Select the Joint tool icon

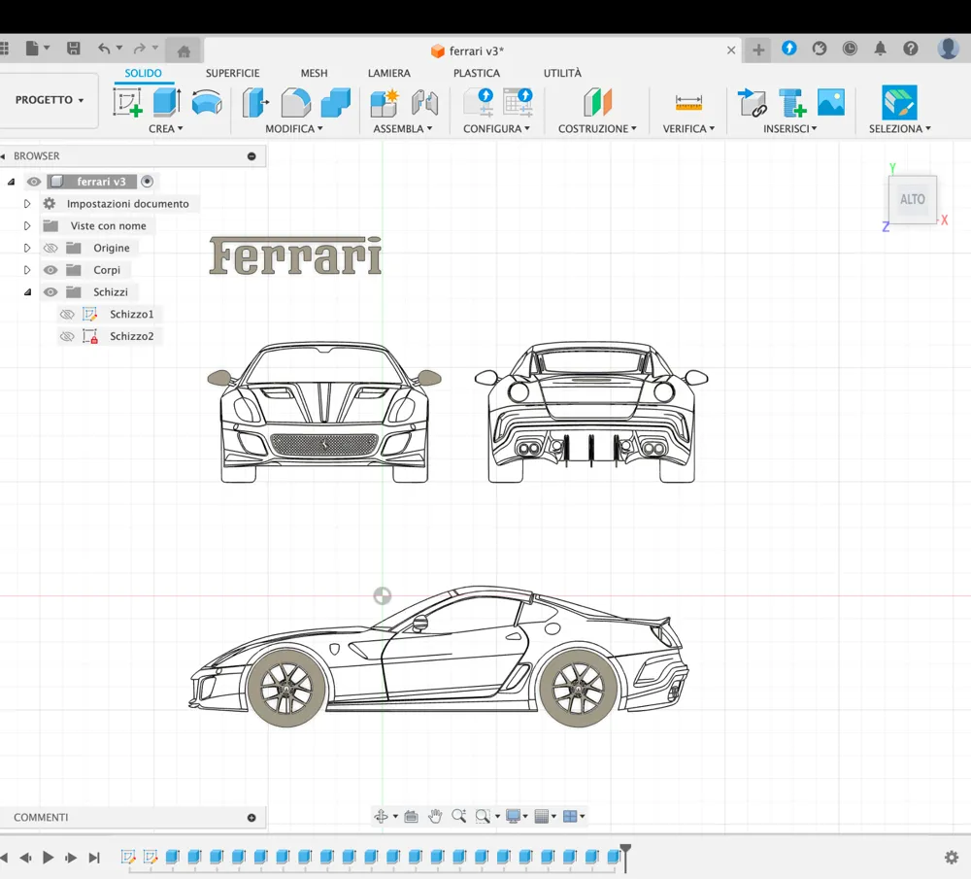coord(425,102)
